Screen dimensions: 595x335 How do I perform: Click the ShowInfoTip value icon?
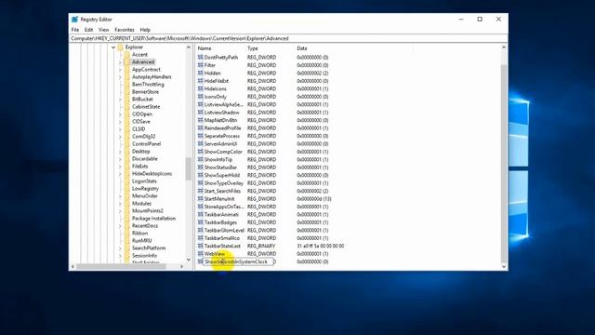[201, 159]
